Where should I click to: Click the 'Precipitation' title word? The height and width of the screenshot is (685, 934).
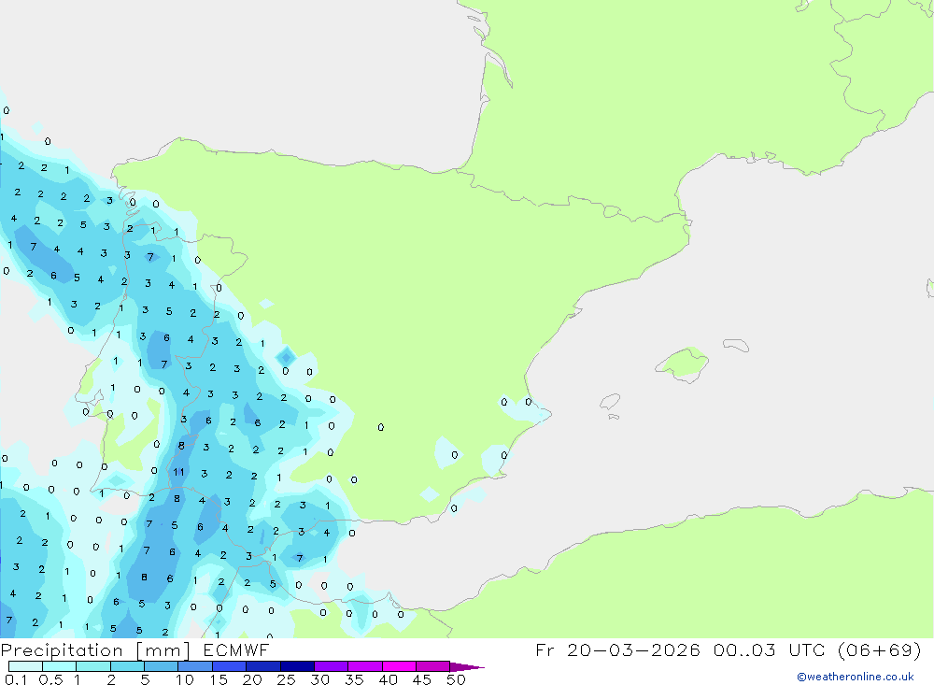point(62,650)
